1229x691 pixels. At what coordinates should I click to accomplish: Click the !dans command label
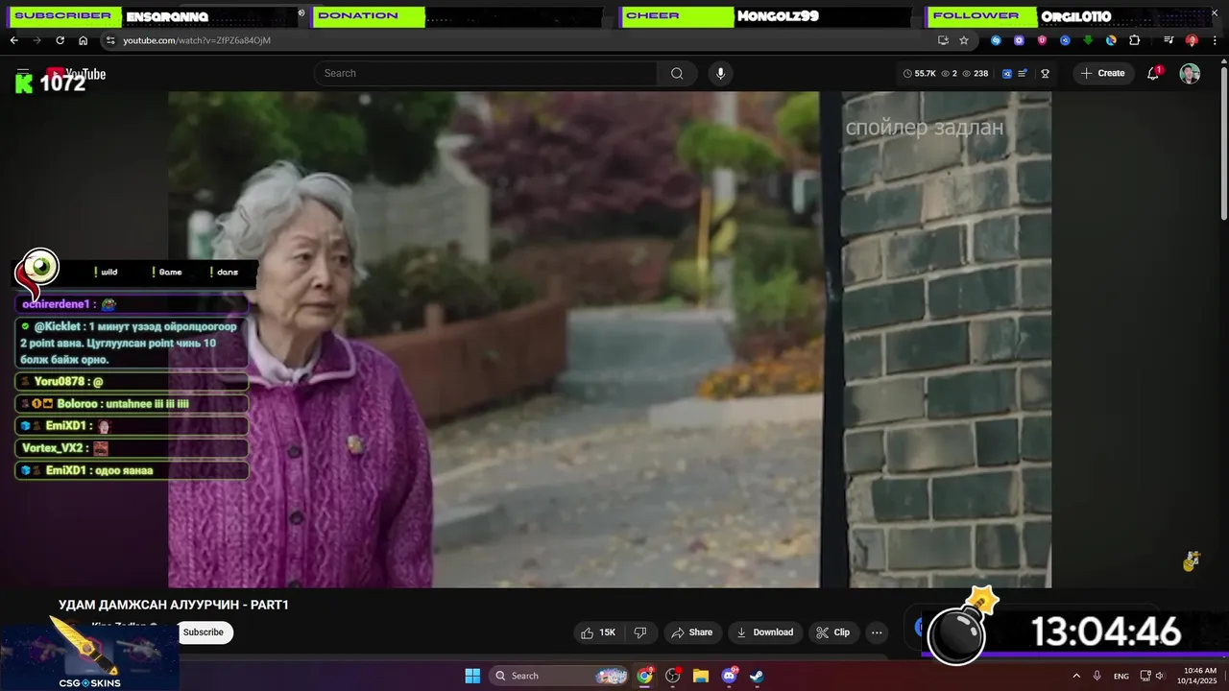click(224, 272)
